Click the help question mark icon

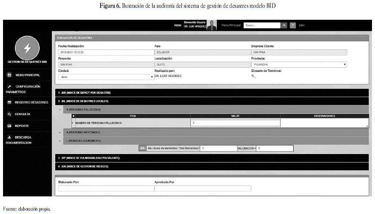coord(293,25)
